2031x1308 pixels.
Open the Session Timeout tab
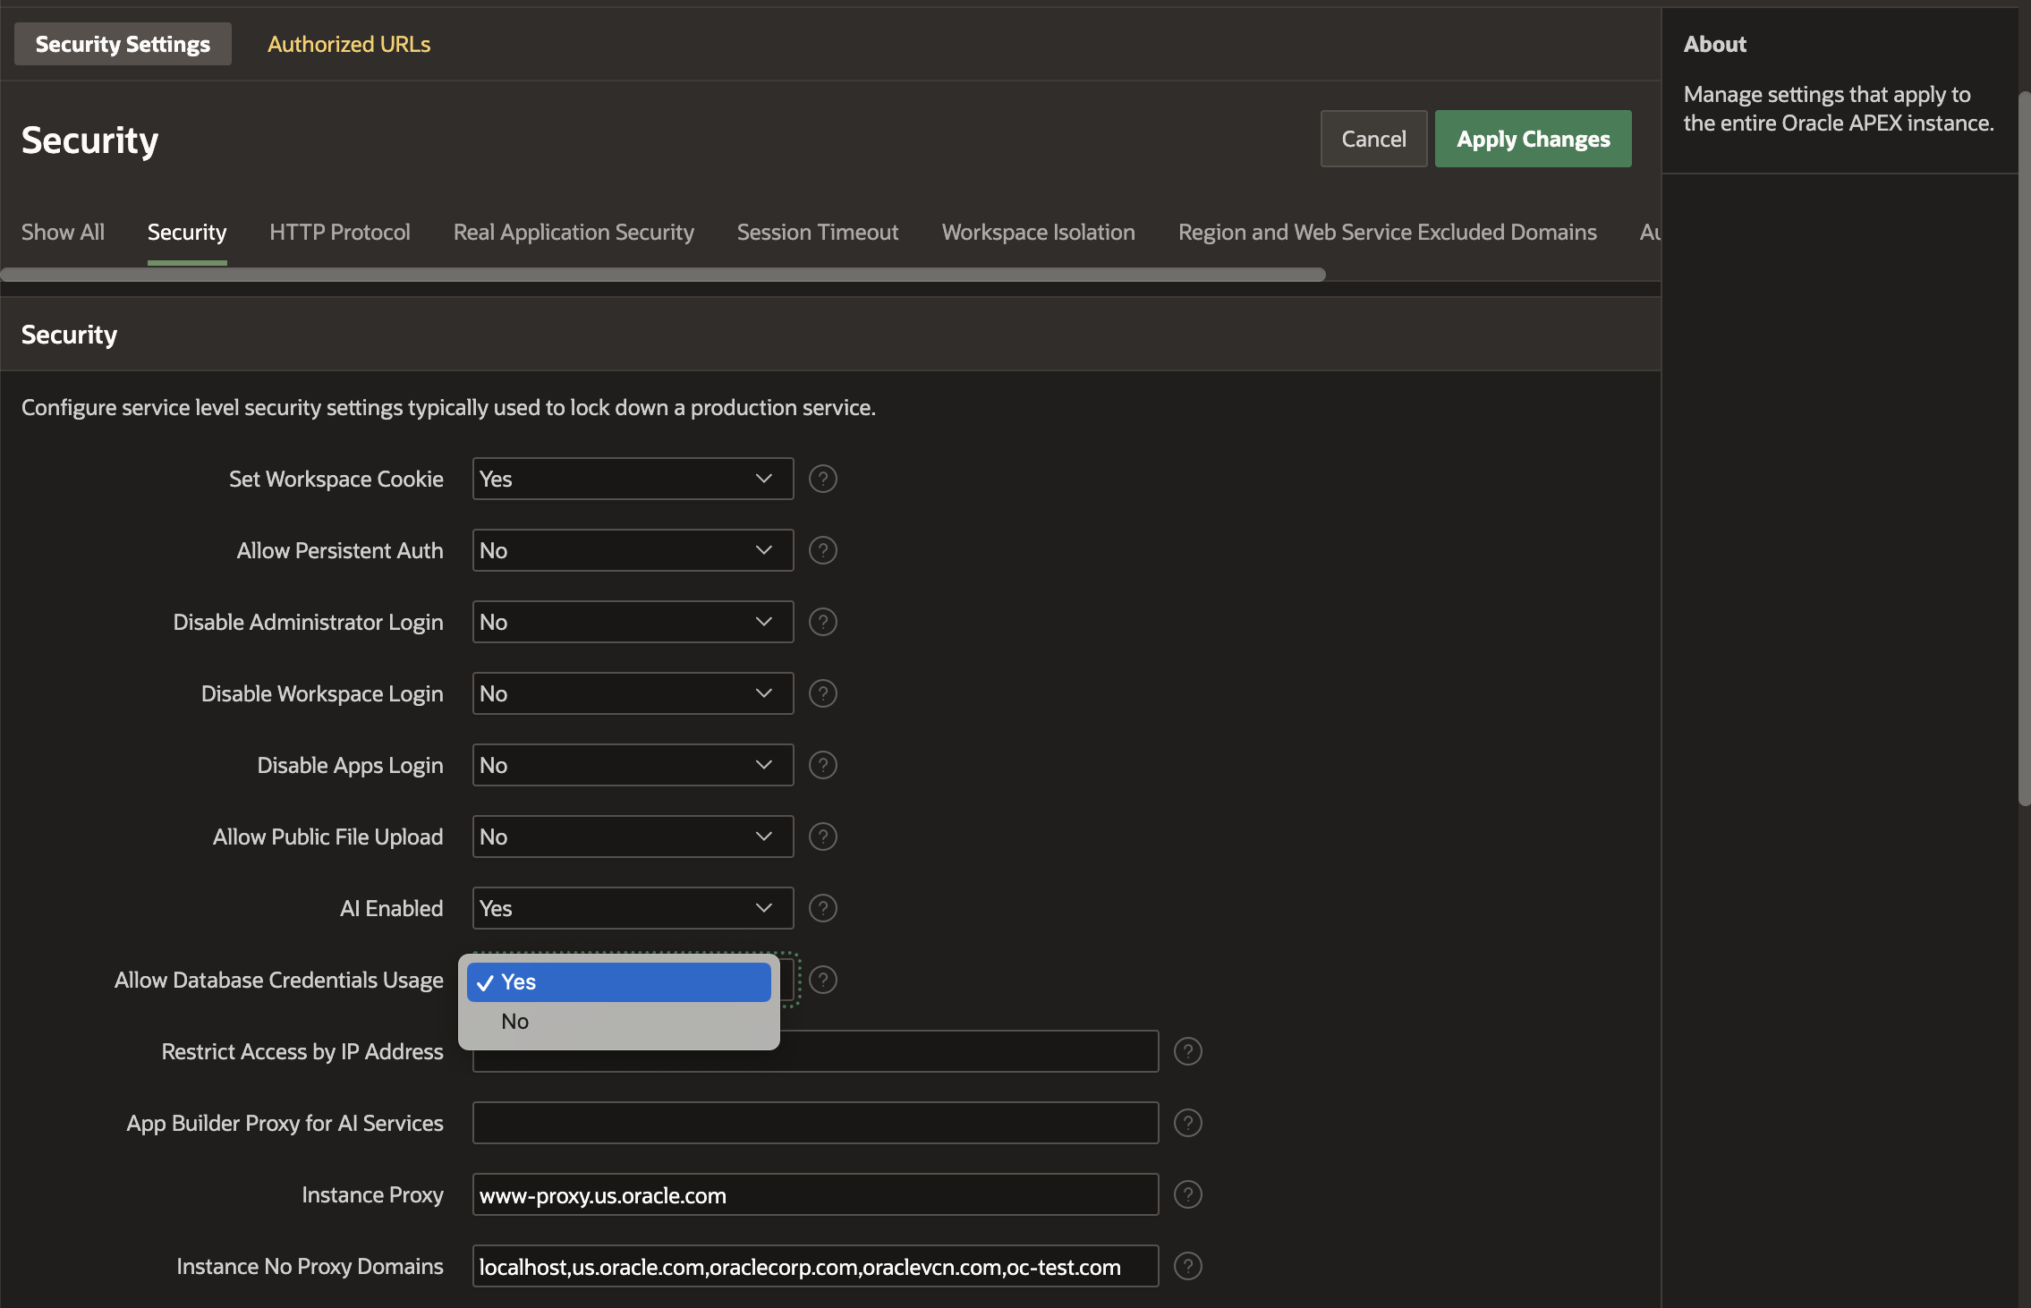[x=817, y=232]
